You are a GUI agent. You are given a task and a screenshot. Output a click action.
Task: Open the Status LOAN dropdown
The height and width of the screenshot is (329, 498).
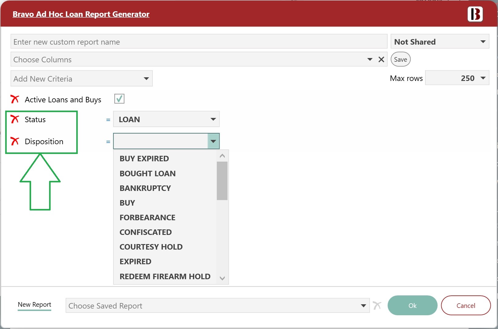click(166, 119)
